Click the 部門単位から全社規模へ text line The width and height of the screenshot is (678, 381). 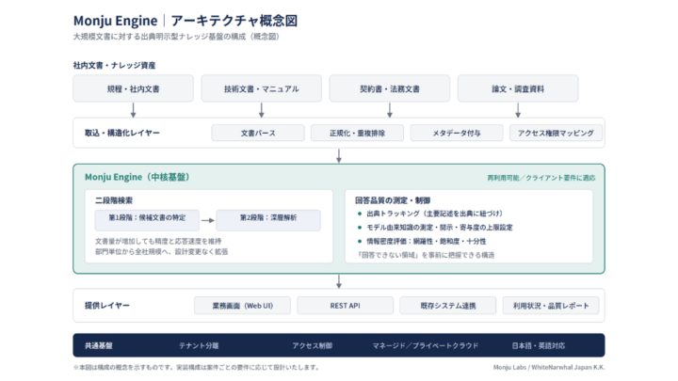pyautogui.click(x=161, y=251)
